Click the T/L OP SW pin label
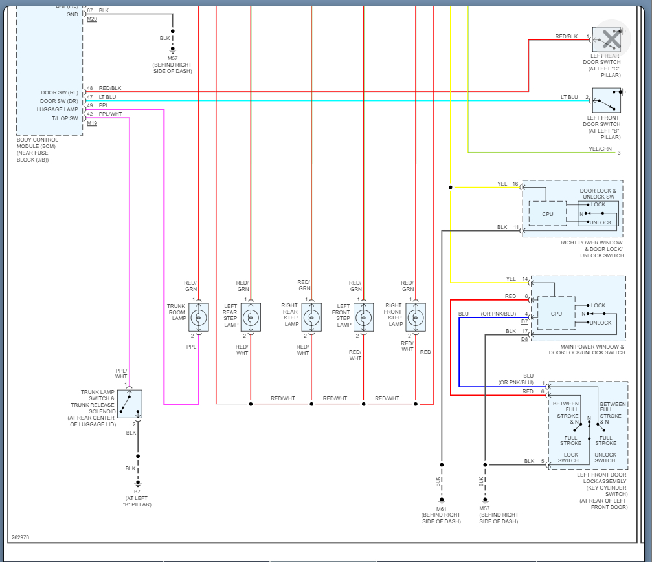The image size is (652, 562). [x=65, y=118]
